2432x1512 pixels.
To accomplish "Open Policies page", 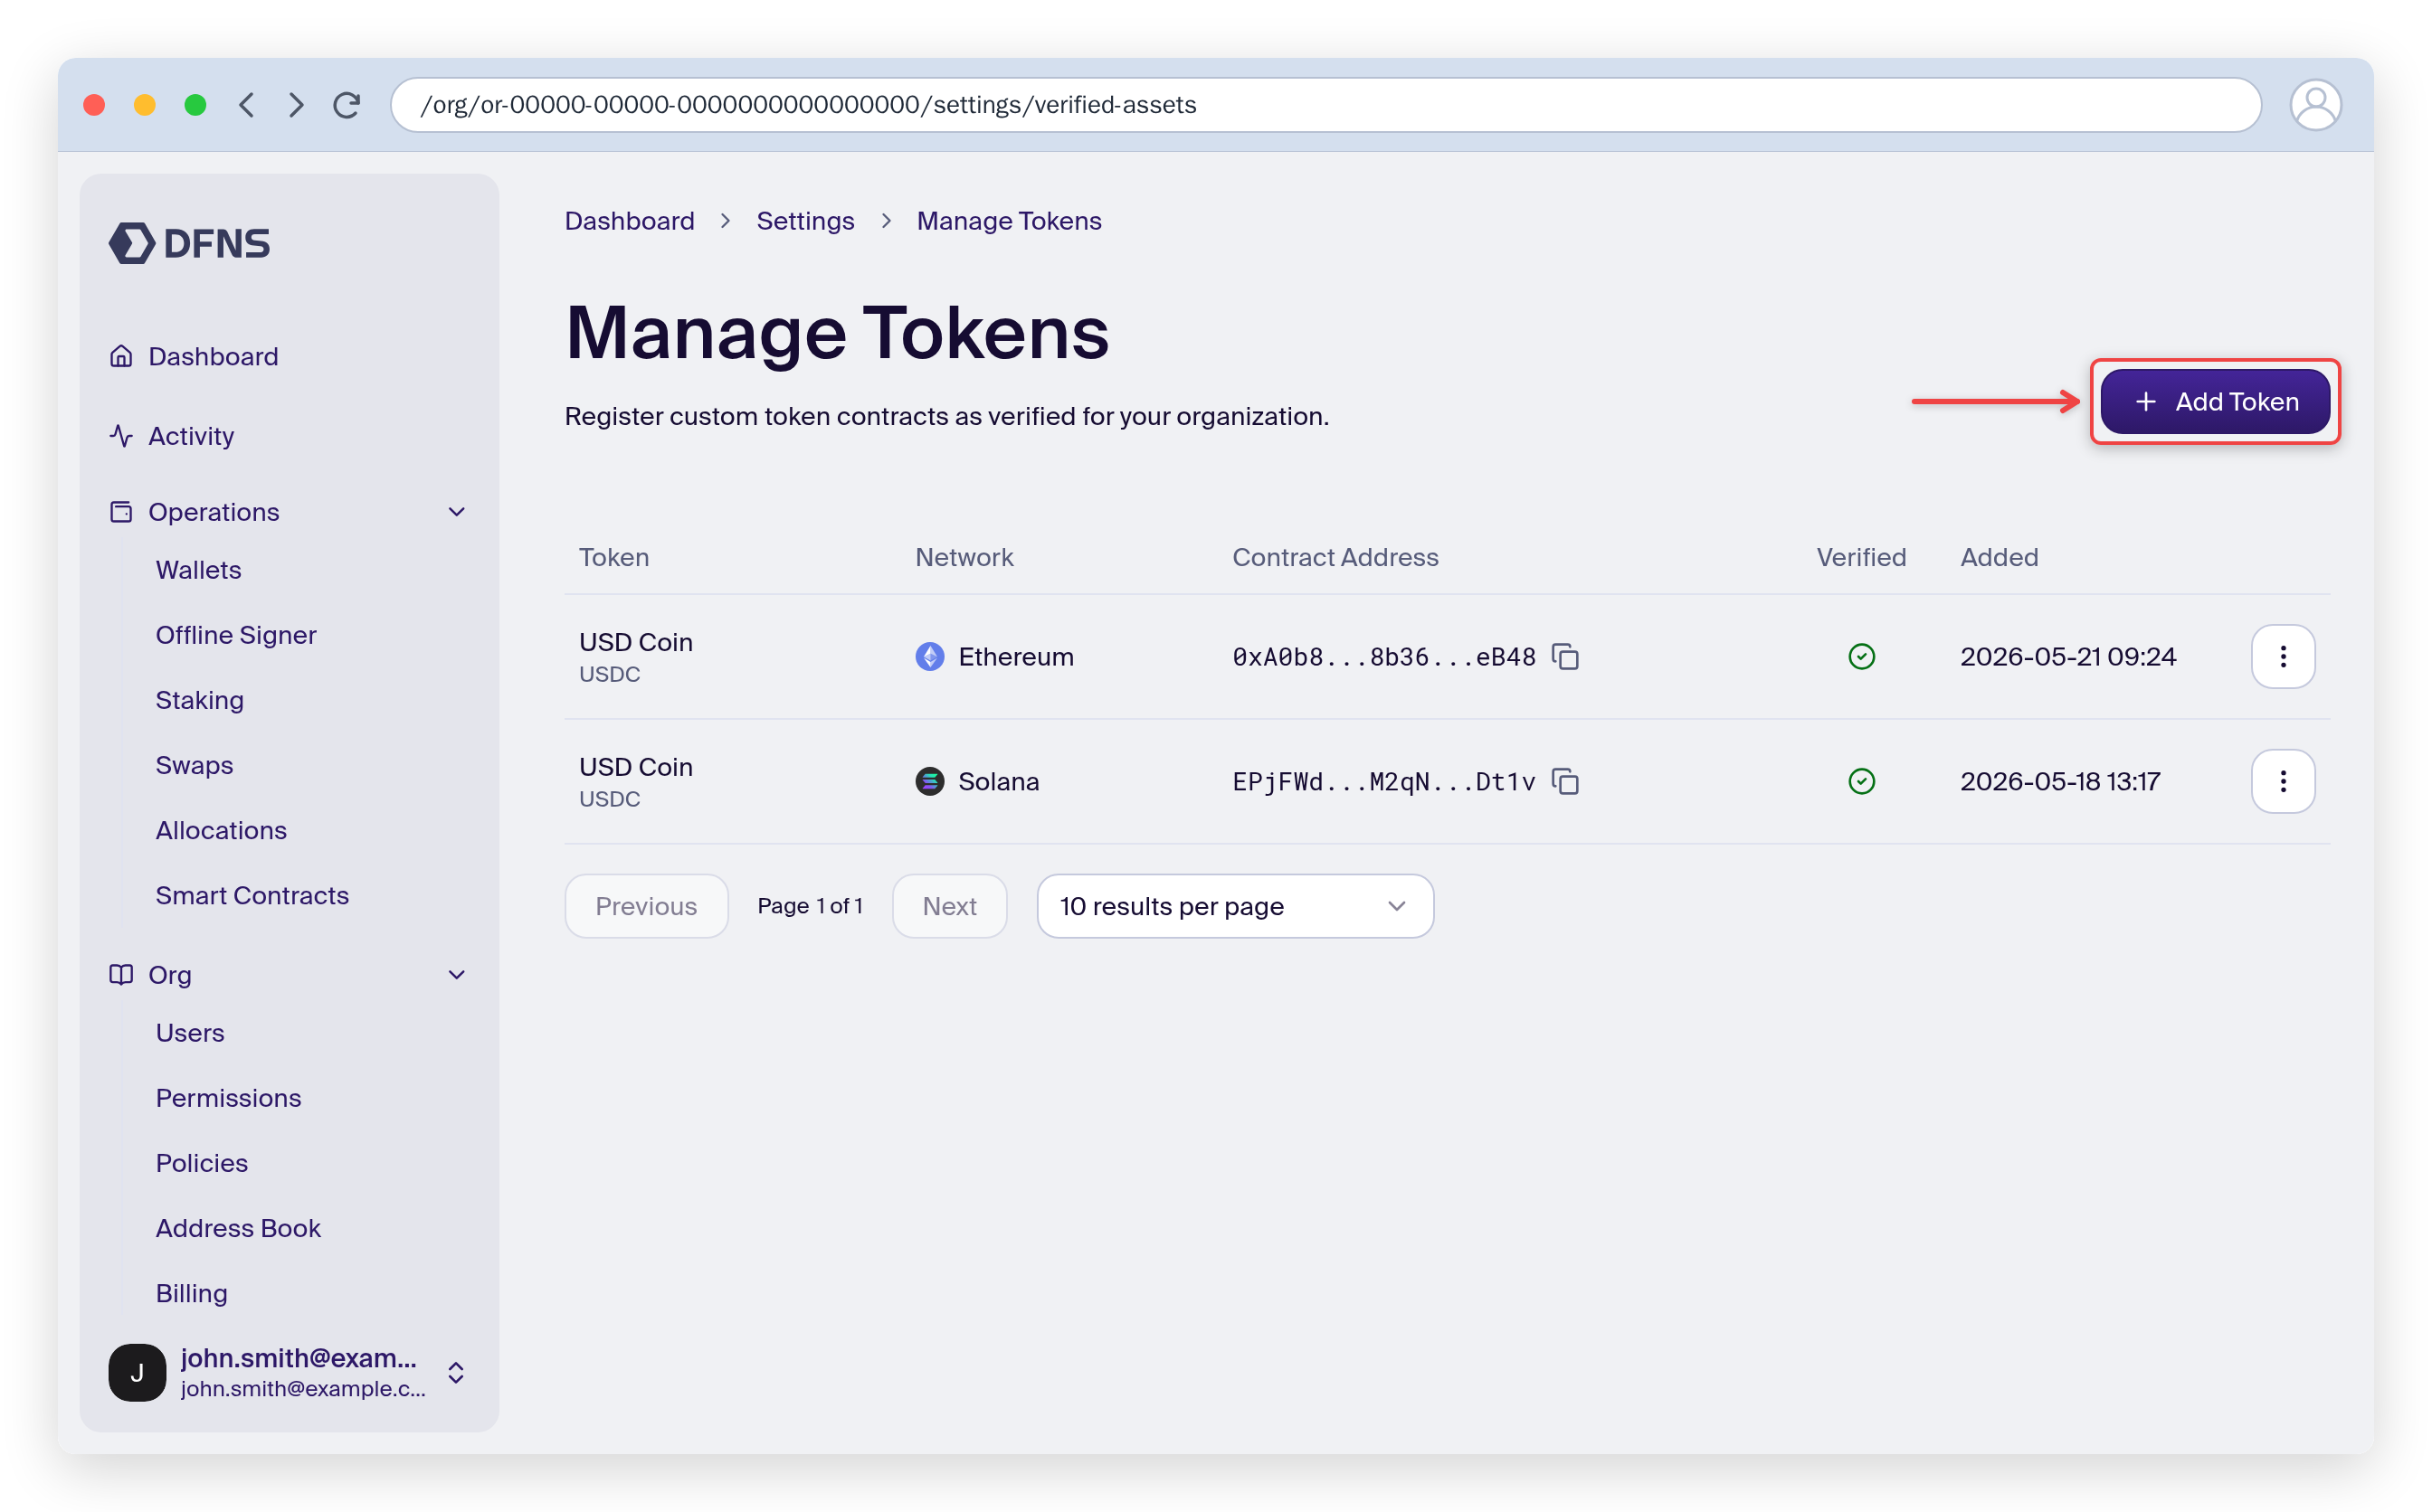I will click(x=201, y=1163).
